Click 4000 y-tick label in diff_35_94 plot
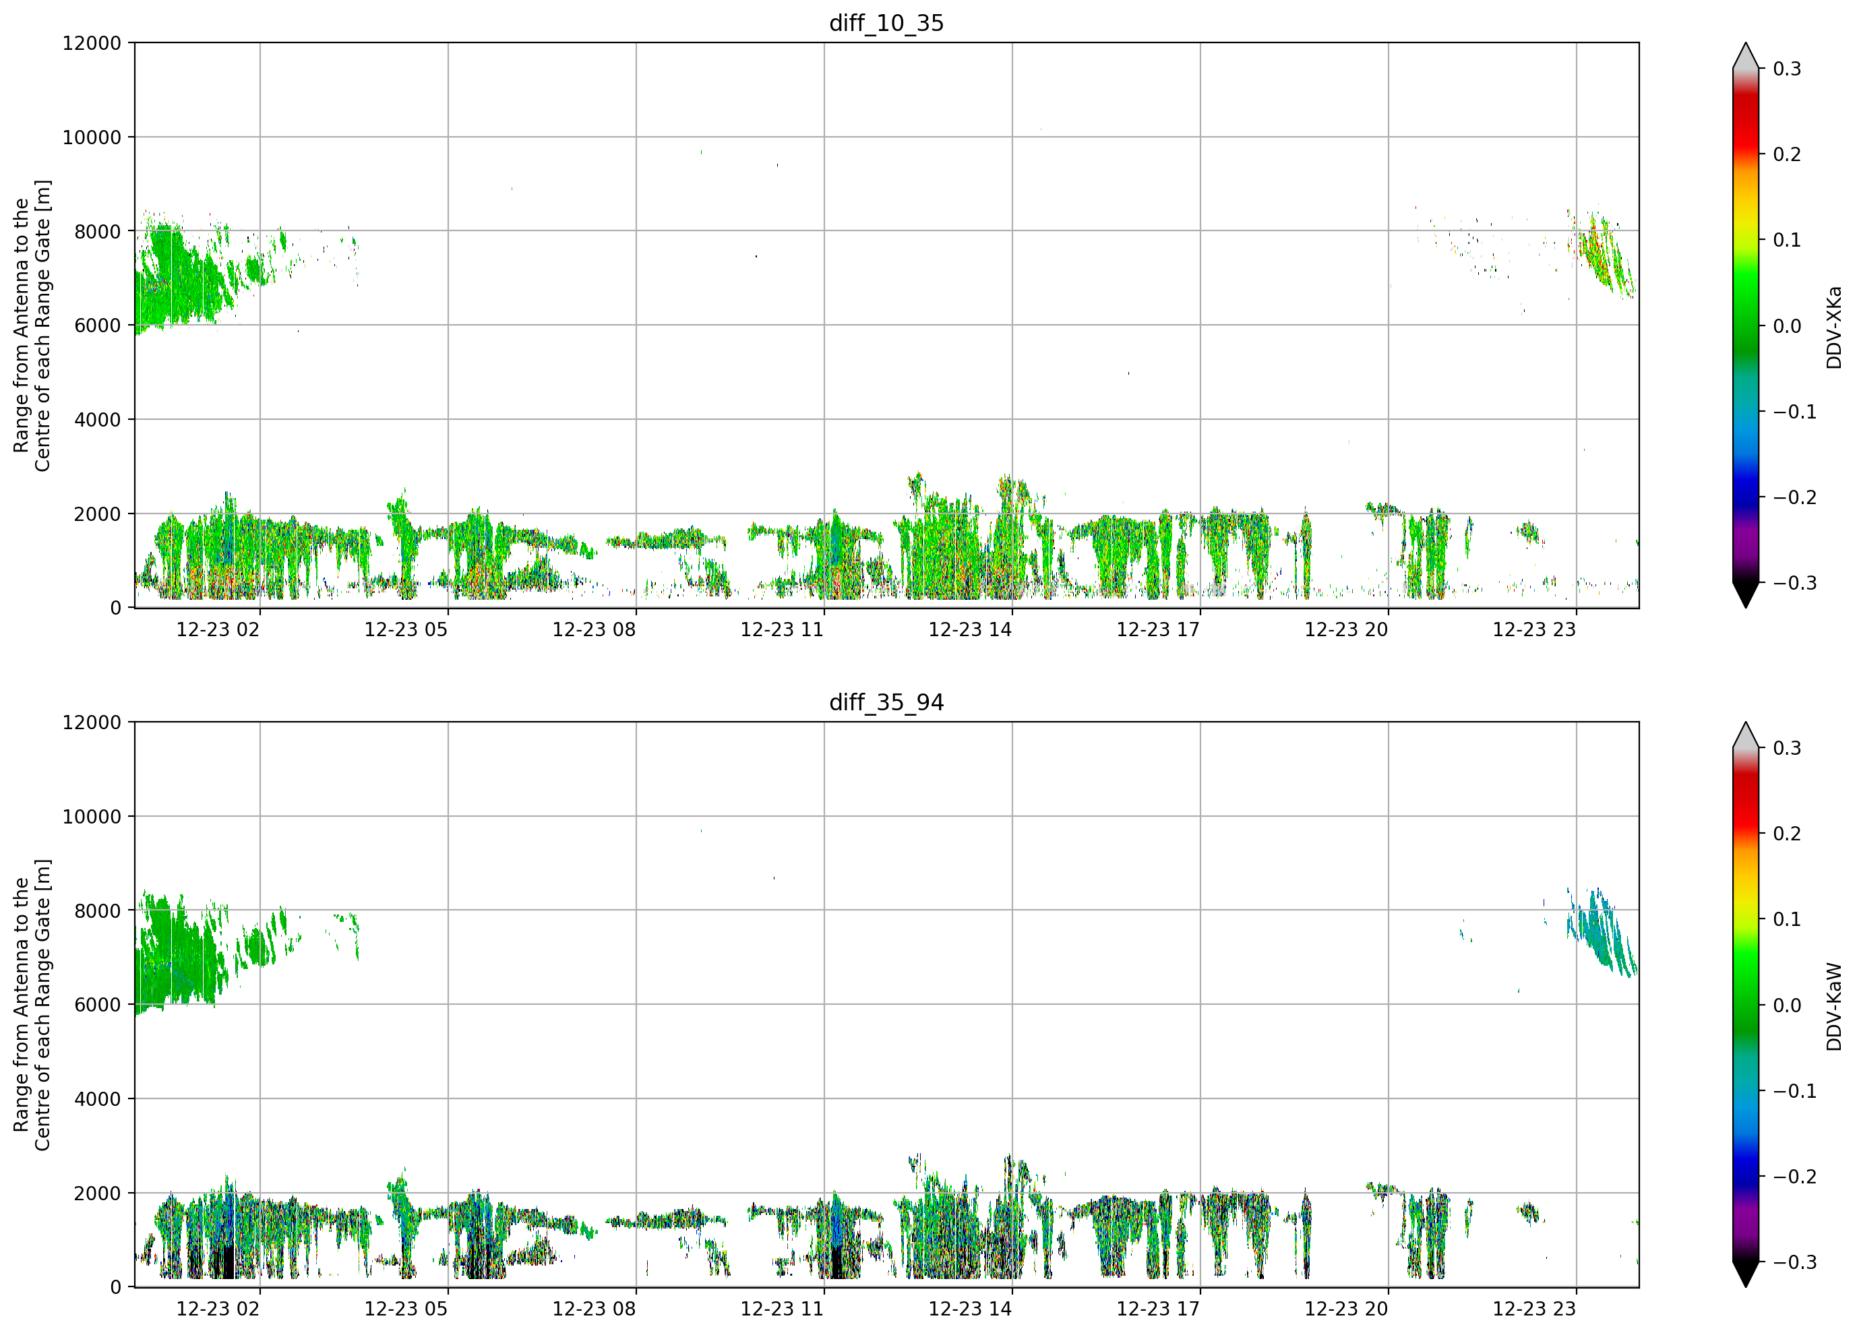The height and width of the screenshot is (1333, 1857). (x=98, y=1099)
